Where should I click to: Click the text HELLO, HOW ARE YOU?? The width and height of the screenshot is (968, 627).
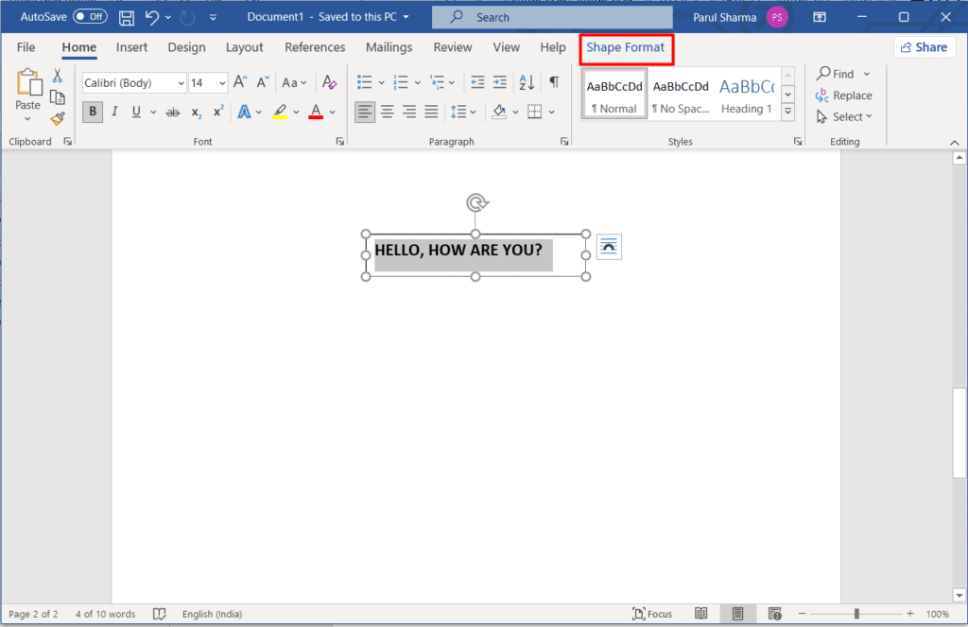click(x=458, y=251)
